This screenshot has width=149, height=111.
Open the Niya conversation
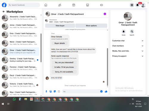click(20, 93)
